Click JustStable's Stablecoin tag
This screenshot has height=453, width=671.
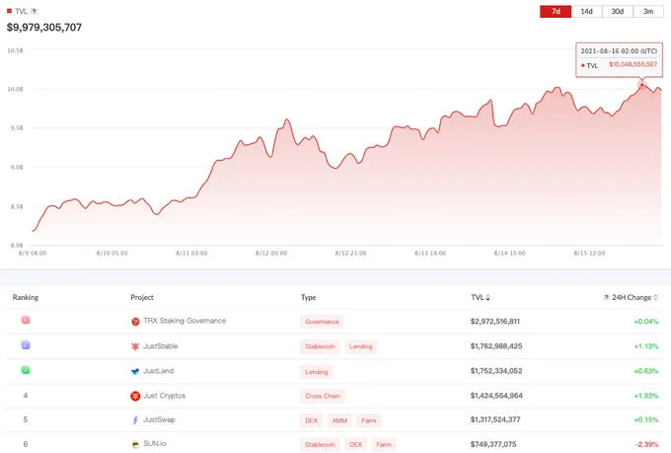coord(320,346)
